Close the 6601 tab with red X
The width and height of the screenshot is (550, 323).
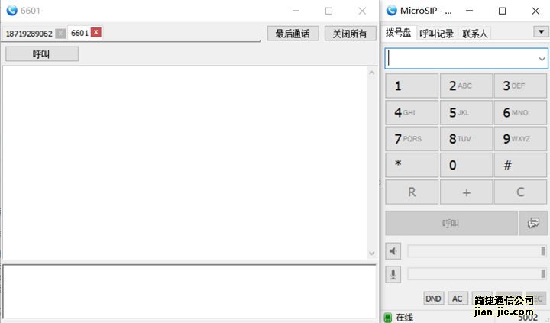tap(96, 32)
